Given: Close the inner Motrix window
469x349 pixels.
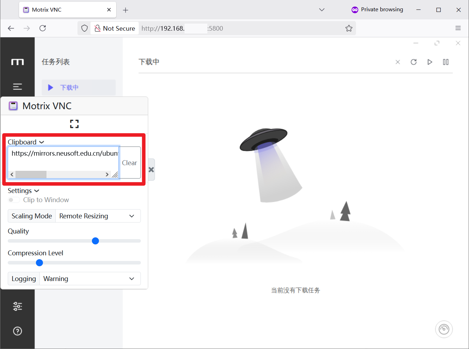Looking at the screenshot, I should coord(458,43).
